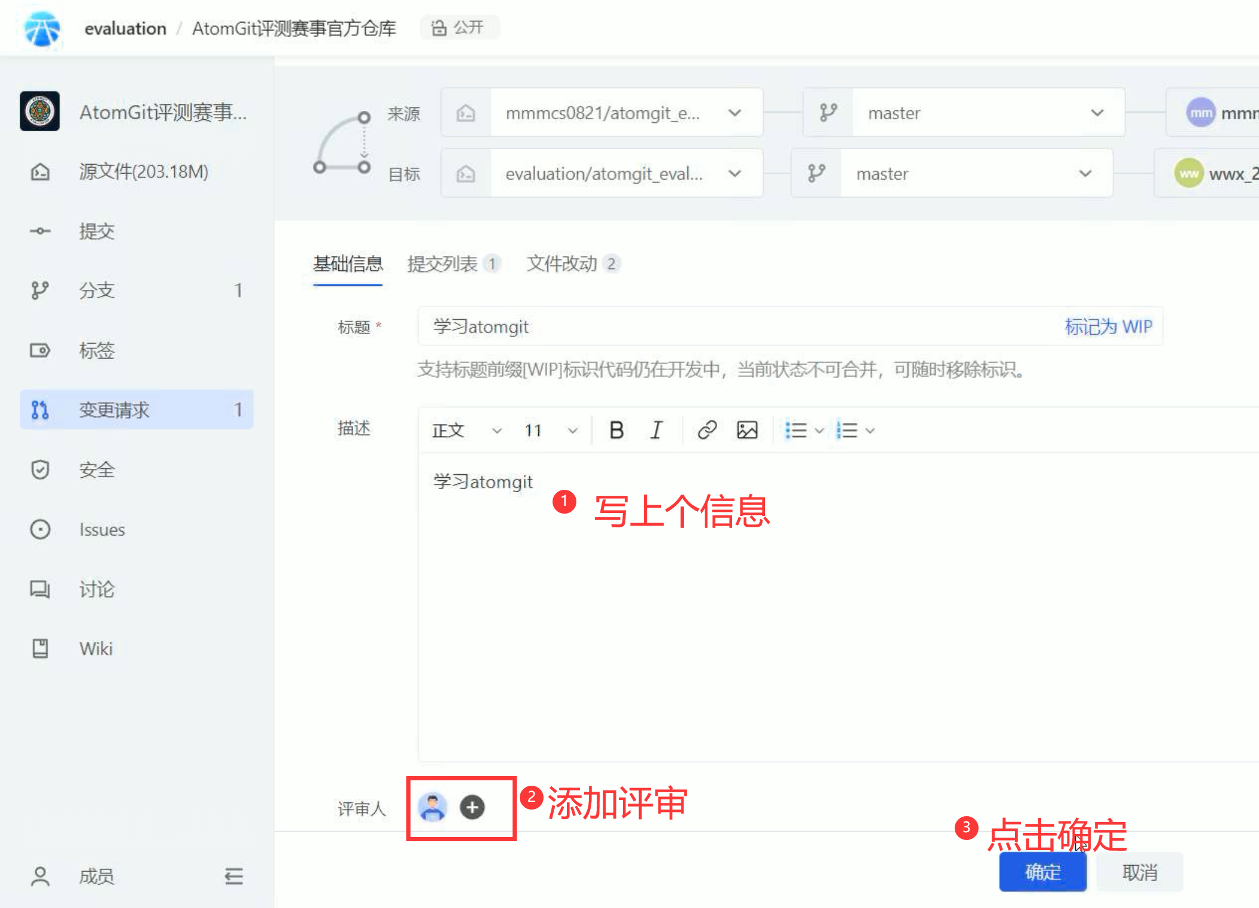
Task: Open the Issues sidebar section
Action: click(101, 530)
